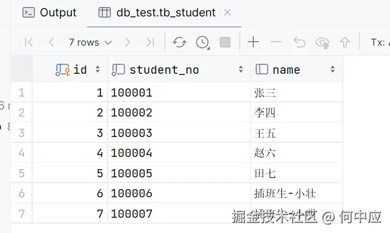Add a new row with plus icon
Viewport: 390px width, 233px height.
[x=253, y=42]
